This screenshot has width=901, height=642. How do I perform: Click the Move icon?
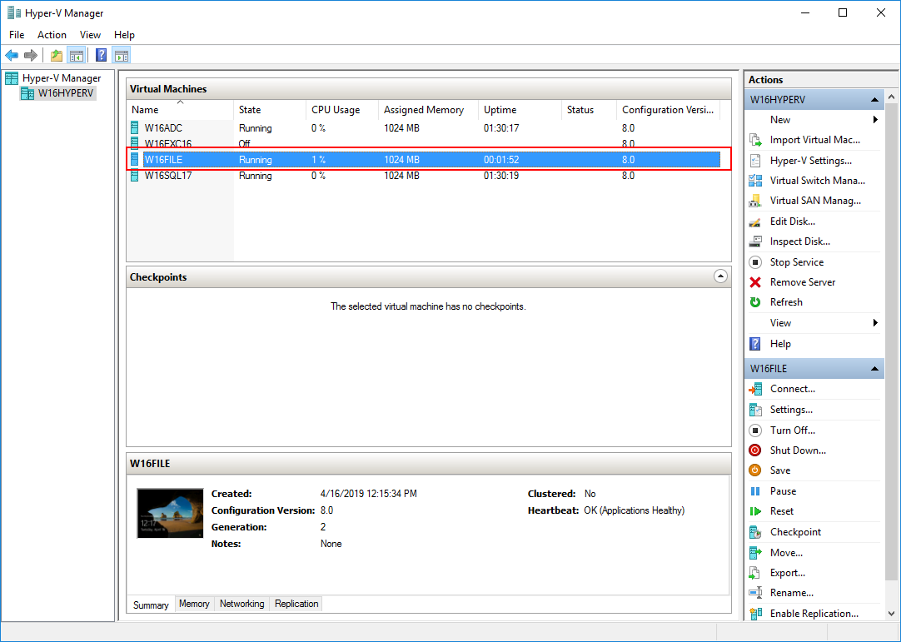click(755, 552)
